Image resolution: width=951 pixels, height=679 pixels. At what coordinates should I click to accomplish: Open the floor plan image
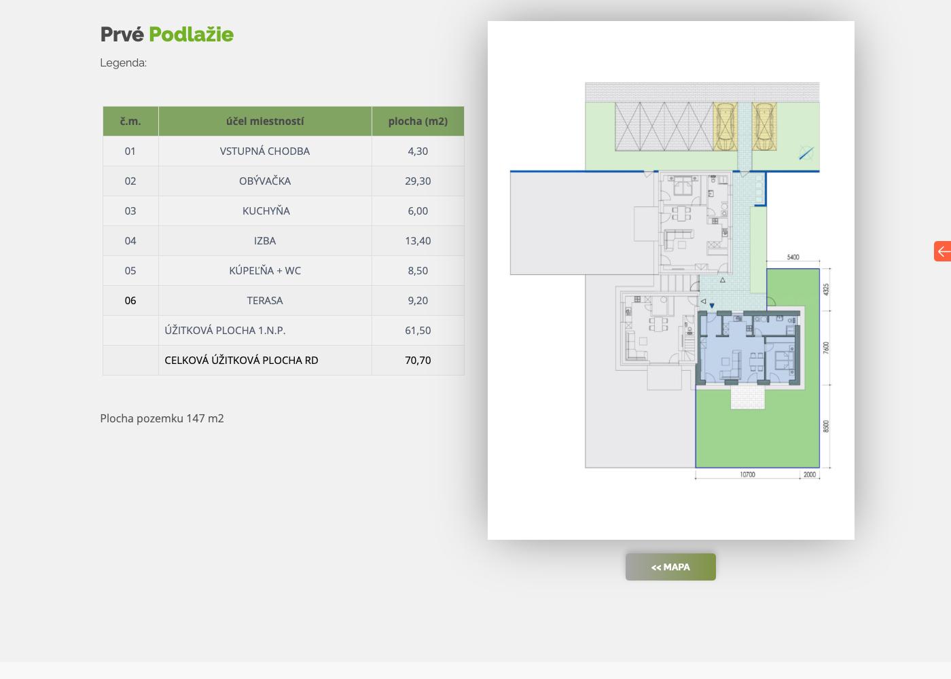click(671, 280)
